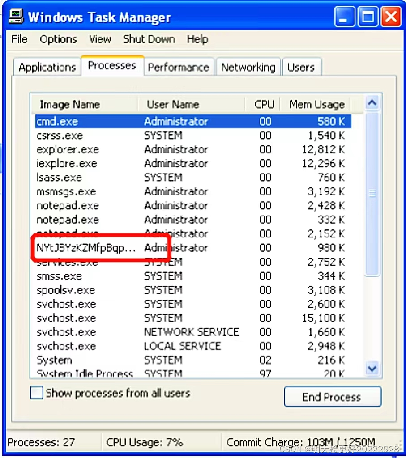The image size is (406, 458).
Task: Select the explorer.exe process
Action: coord(193,149)
